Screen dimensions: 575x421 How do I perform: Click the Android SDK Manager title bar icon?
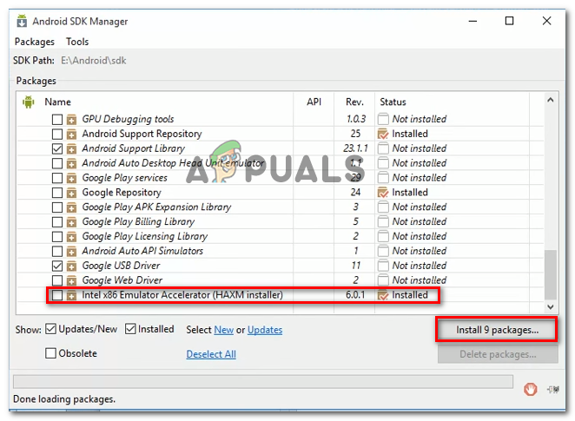22,21
